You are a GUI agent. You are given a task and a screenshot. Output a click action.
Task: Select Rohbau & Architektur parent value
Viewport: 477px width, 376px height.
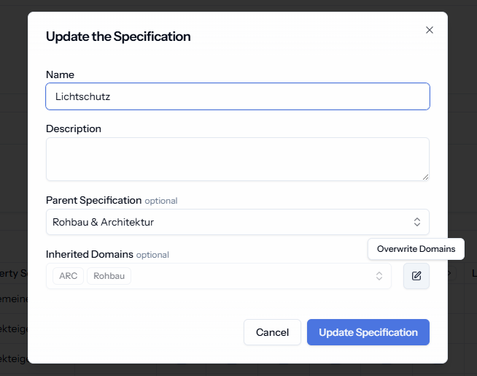click(103, 222)
